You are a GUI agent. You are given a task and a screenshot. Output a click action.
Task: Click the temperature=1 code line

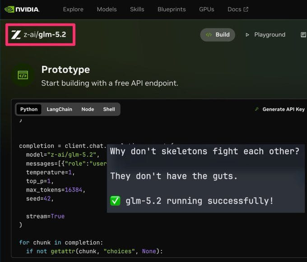tap(50, 172)
